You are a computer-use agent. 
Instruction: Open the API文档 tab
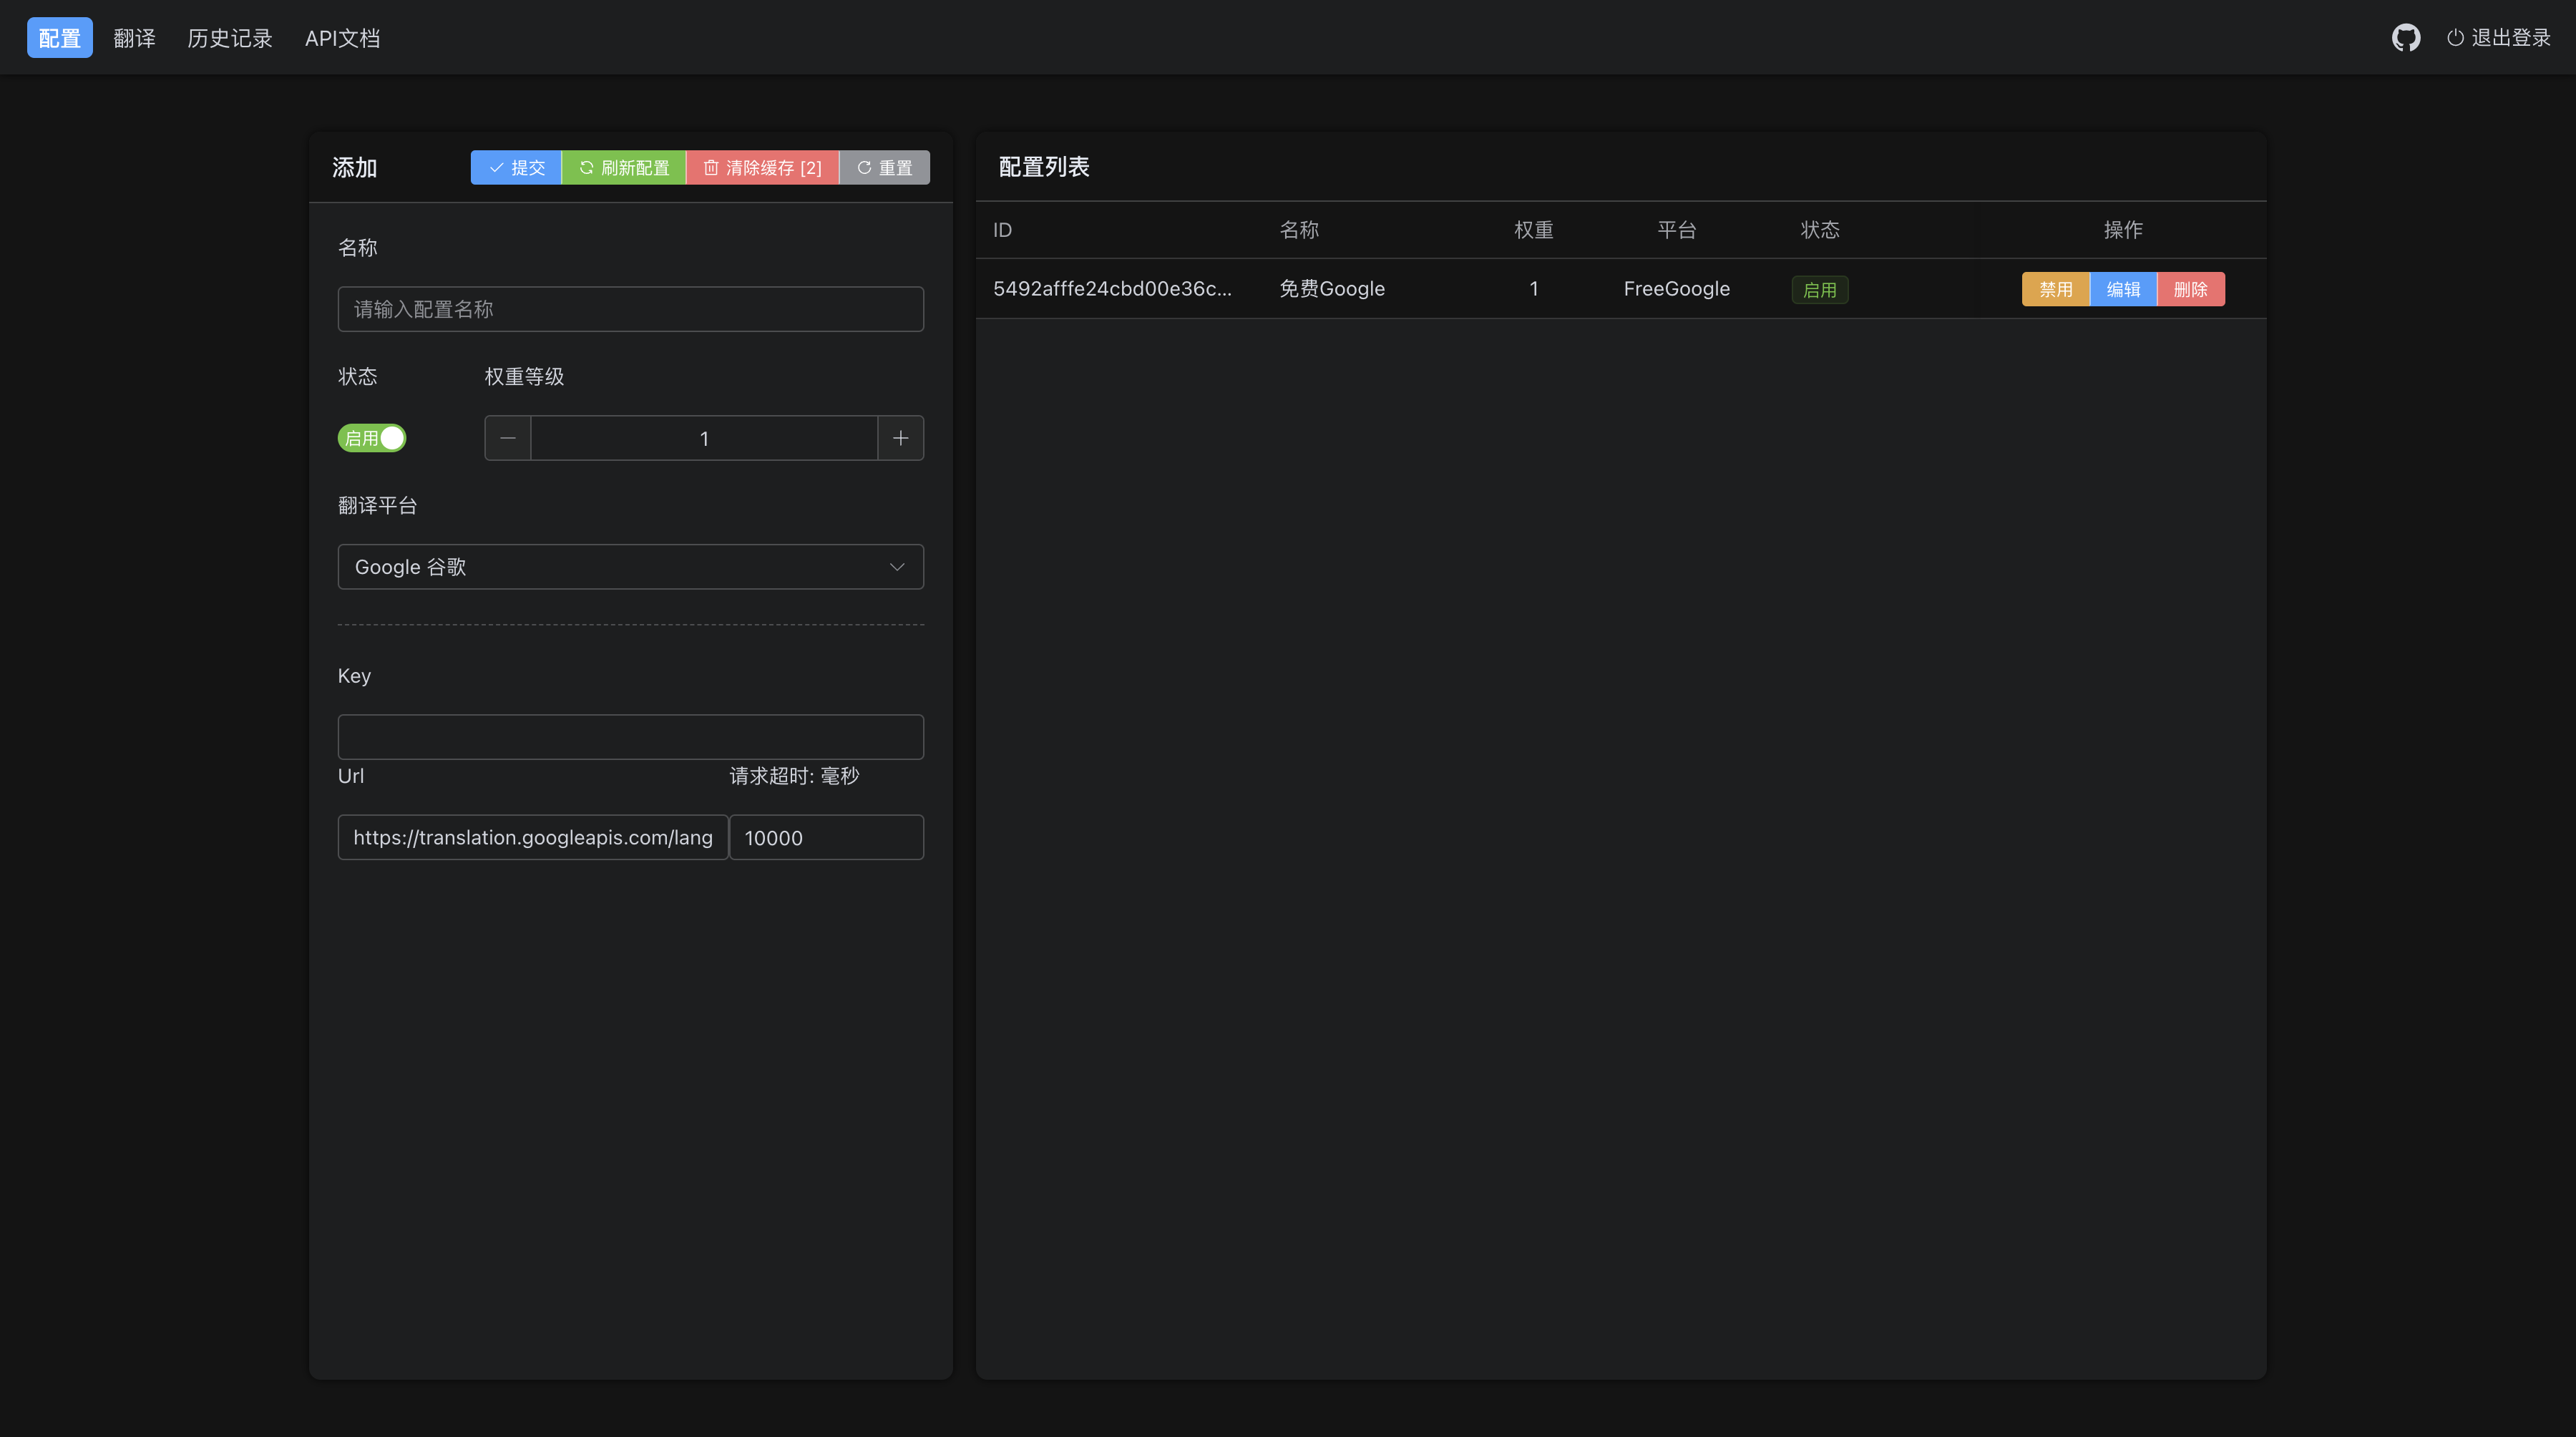[x=342, y=38]
